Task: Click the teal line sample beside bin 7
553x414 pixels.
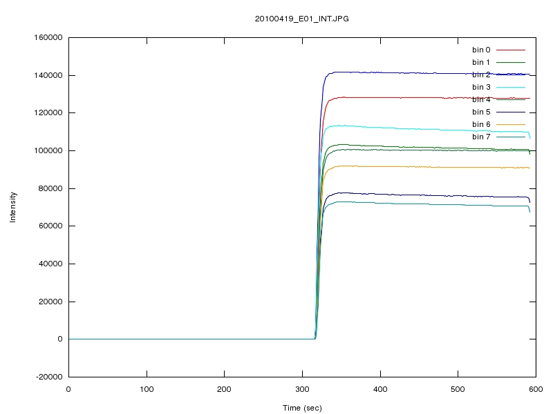Action: (x=511, y=137)
